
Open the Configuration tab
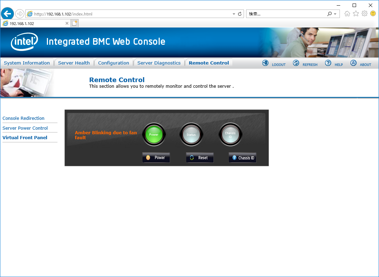coord(114,63)
